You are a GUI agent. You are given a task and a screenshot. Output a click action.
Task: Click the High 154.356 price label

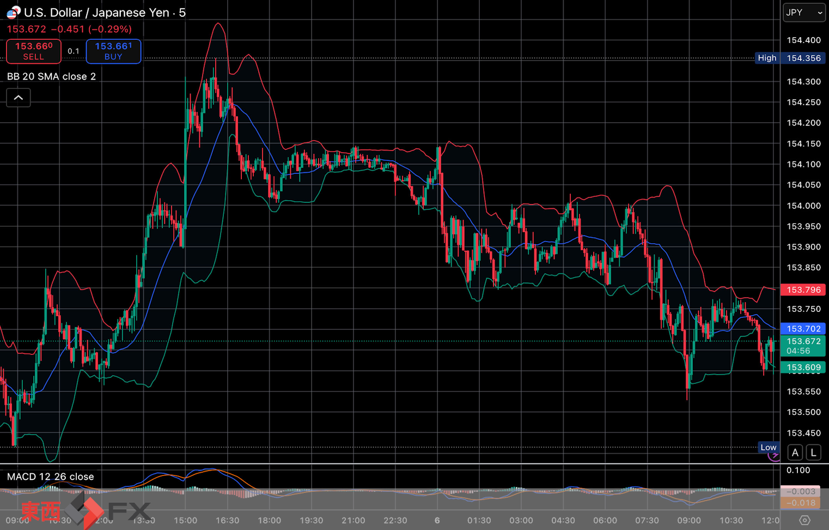[x=790, y=58]
